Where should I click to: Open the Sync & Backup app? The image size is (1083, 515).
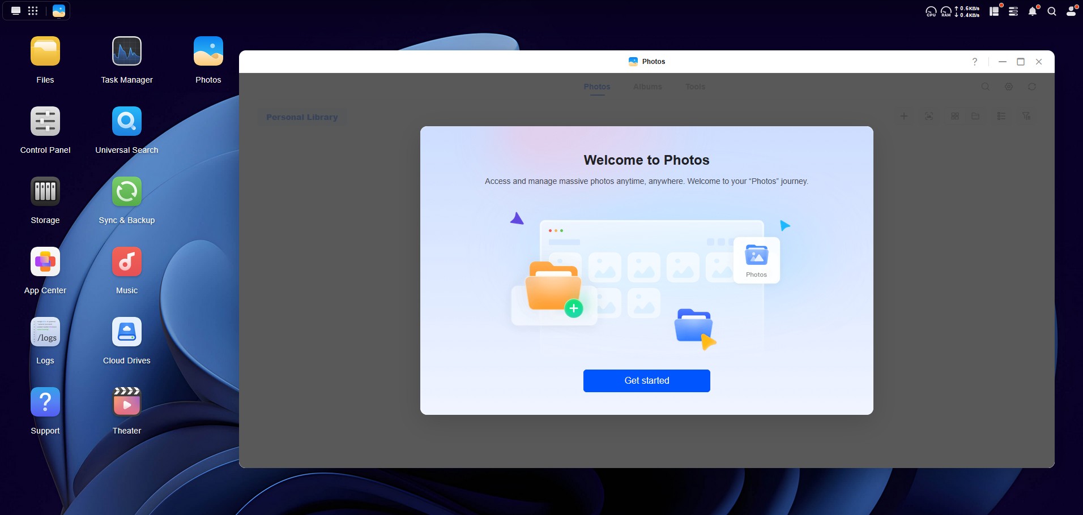[127, 192]
